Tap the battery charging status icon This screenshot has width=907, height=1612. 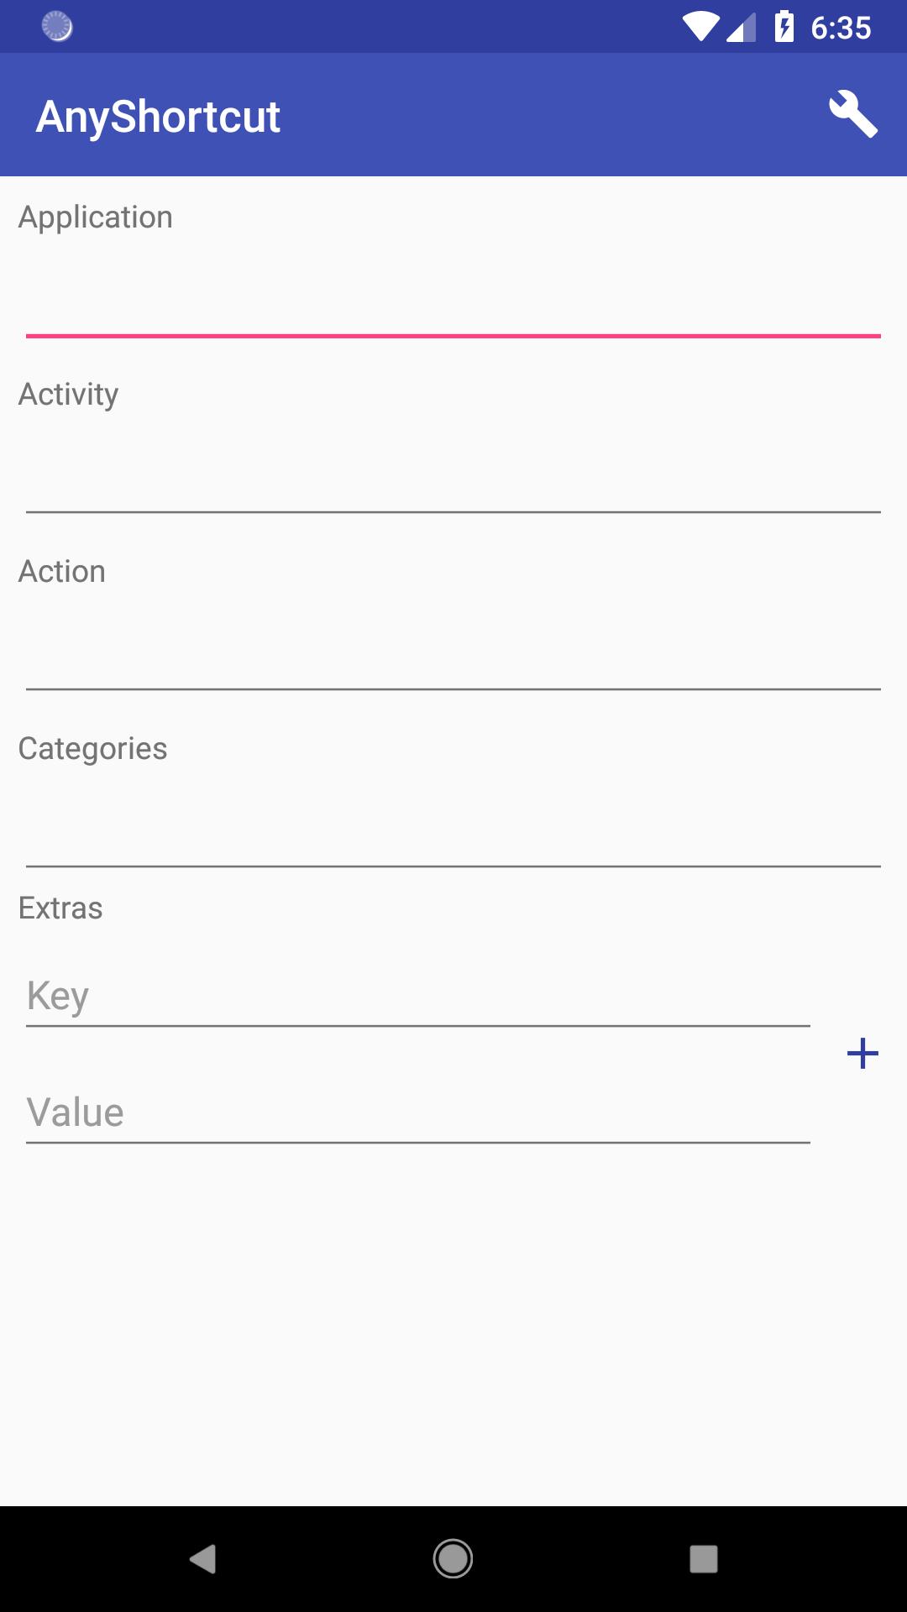tap(784, 27)
